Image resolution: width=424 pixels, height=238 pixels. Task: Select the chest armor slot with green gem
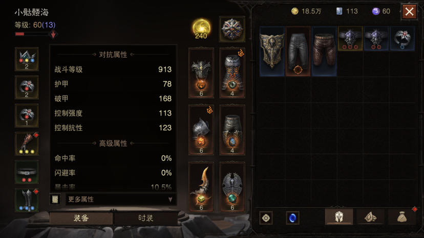tap(232, 73)
